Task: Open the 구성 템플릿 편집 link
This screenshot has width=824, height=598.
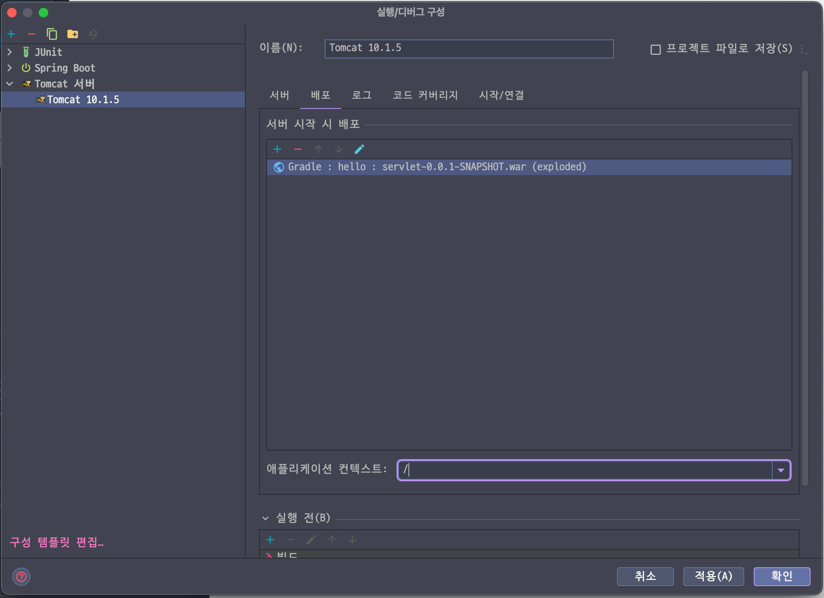Action: pyautogui.click(x=56, y=542)
